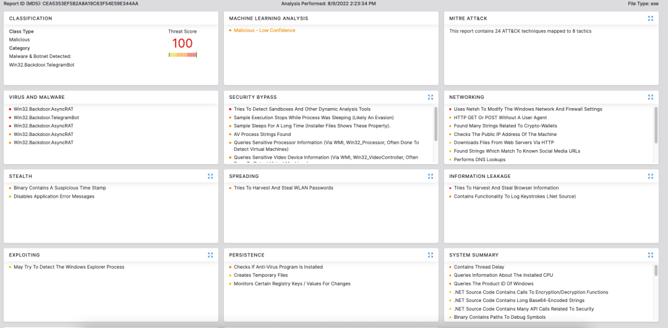
Task: Click the threat score gradient bar
Action: click(x=182, y=55)
